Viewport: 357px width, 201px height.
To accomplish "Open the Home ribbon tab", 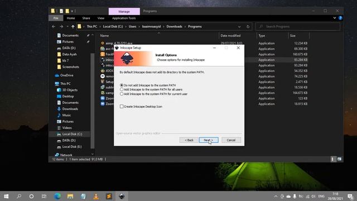I will tap(71, 18).
